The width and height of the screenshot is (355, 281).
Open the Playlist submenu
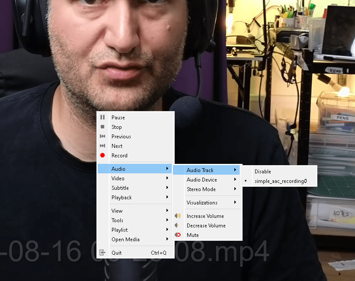pos(135,230)
